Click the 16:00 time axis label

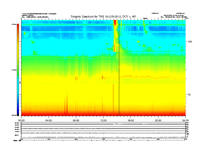(x=131, y=121)
